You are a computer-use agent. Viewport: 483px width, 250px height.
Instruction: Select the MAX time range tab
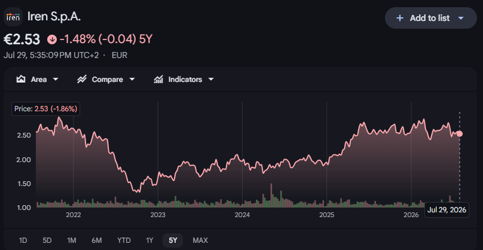200,240
